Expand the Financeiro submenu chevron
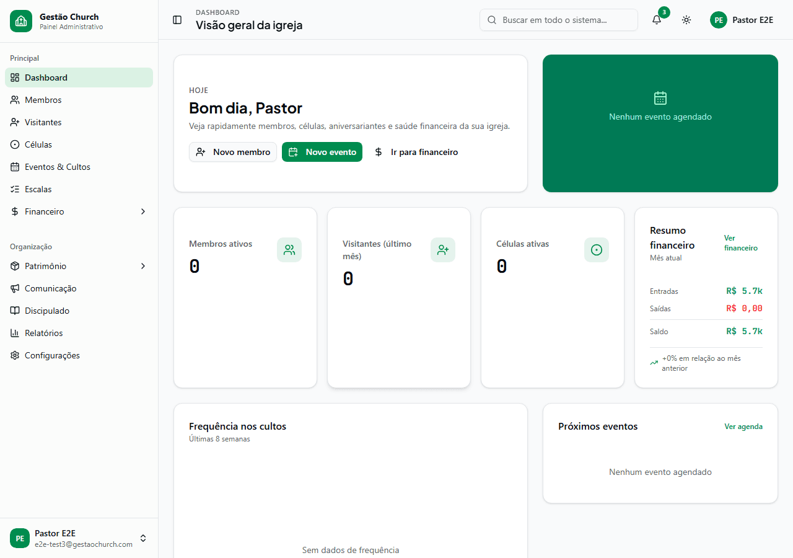 click(143, 211)
